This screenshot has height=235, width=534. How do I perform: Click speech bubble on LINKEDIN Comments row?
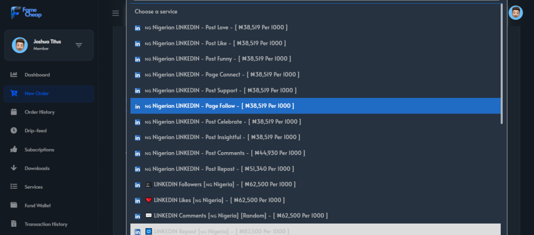[x=149, y=216]
